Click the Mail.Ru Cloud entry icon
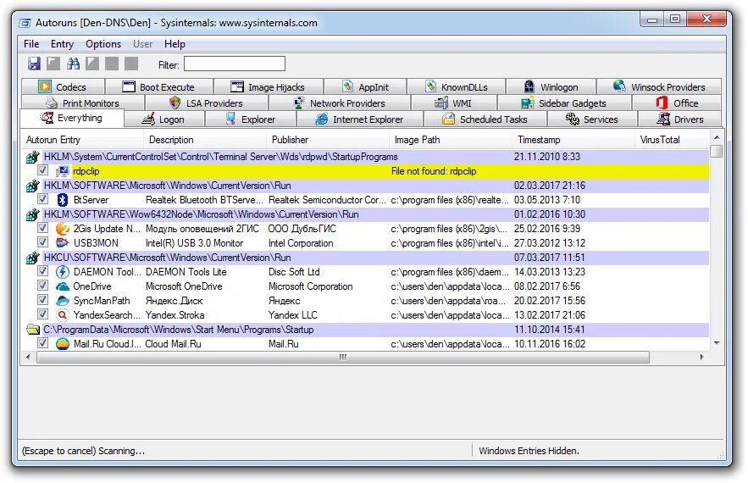This screenshot has width=748, height=483. [63, 344]
